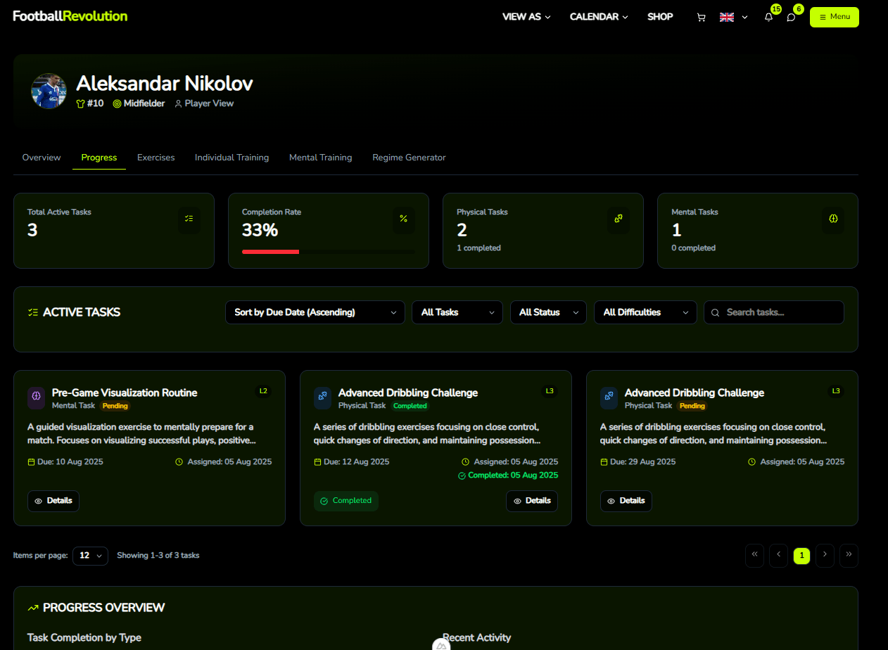Open the Sort by Due Date dropdown
888x650 pixels.
point(315,312)
